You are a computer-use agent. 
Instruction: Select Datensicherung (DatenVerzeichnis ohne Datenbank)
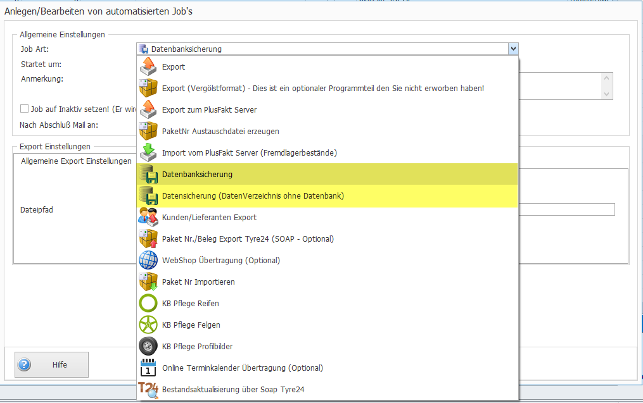328,195
